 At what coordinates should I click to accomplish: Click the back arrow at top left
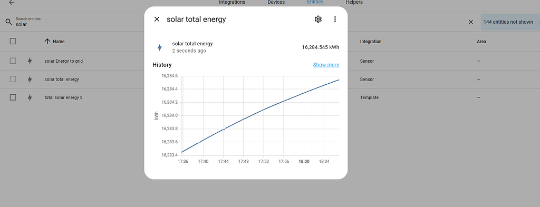click(12, 3)
